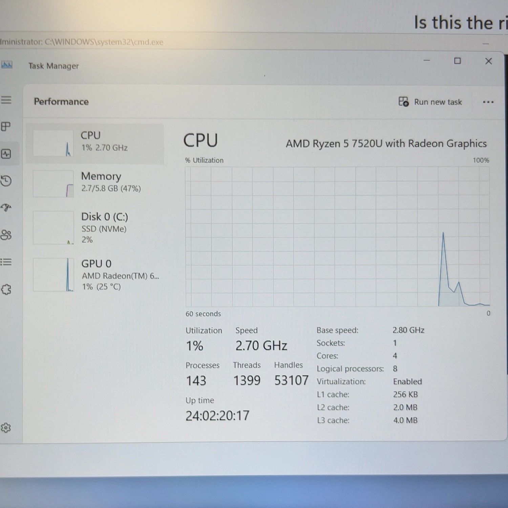Maximize the Task Manager window
This screenshot has width=508, height=508.
457,61
